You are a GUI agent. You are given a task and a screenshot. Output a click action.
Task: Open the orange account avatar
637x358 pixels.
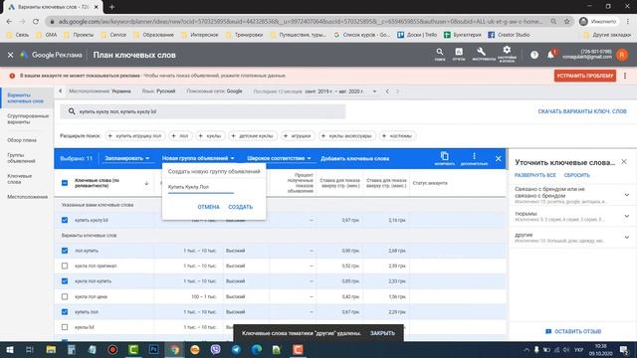(x=622, y=55)
